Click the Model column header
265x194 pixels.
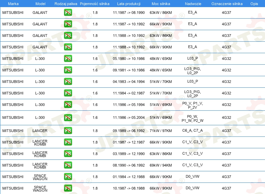(40, 4)
